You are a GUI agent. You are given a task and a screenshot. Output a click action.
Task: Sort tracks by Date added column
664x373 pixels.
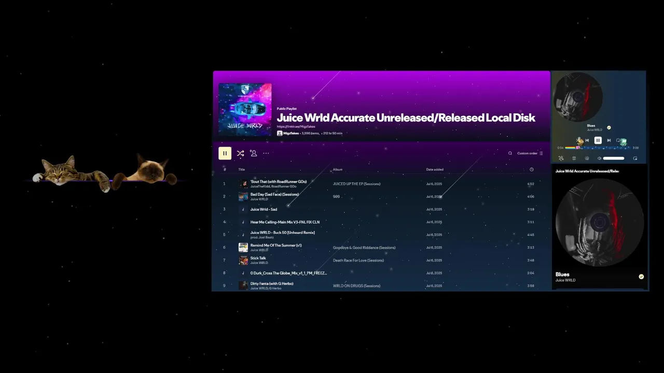[435, 169]
